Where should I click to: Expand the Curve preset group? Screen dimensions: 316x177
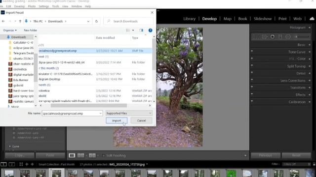click(10, 147)
